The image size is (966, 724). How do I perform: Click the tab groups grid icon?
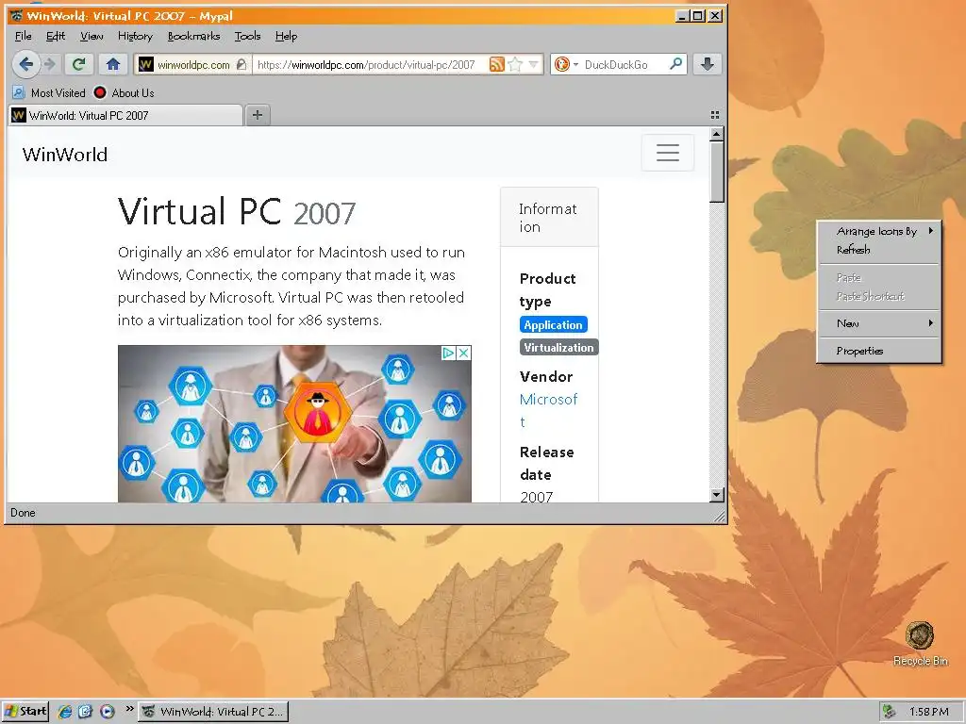(x=715, y=115)
